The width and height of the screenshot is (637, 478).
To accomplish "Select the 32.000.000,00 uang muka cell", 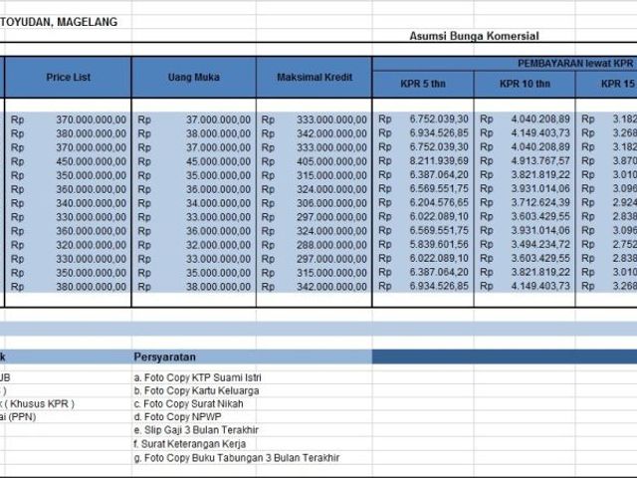I will (194, 245).
